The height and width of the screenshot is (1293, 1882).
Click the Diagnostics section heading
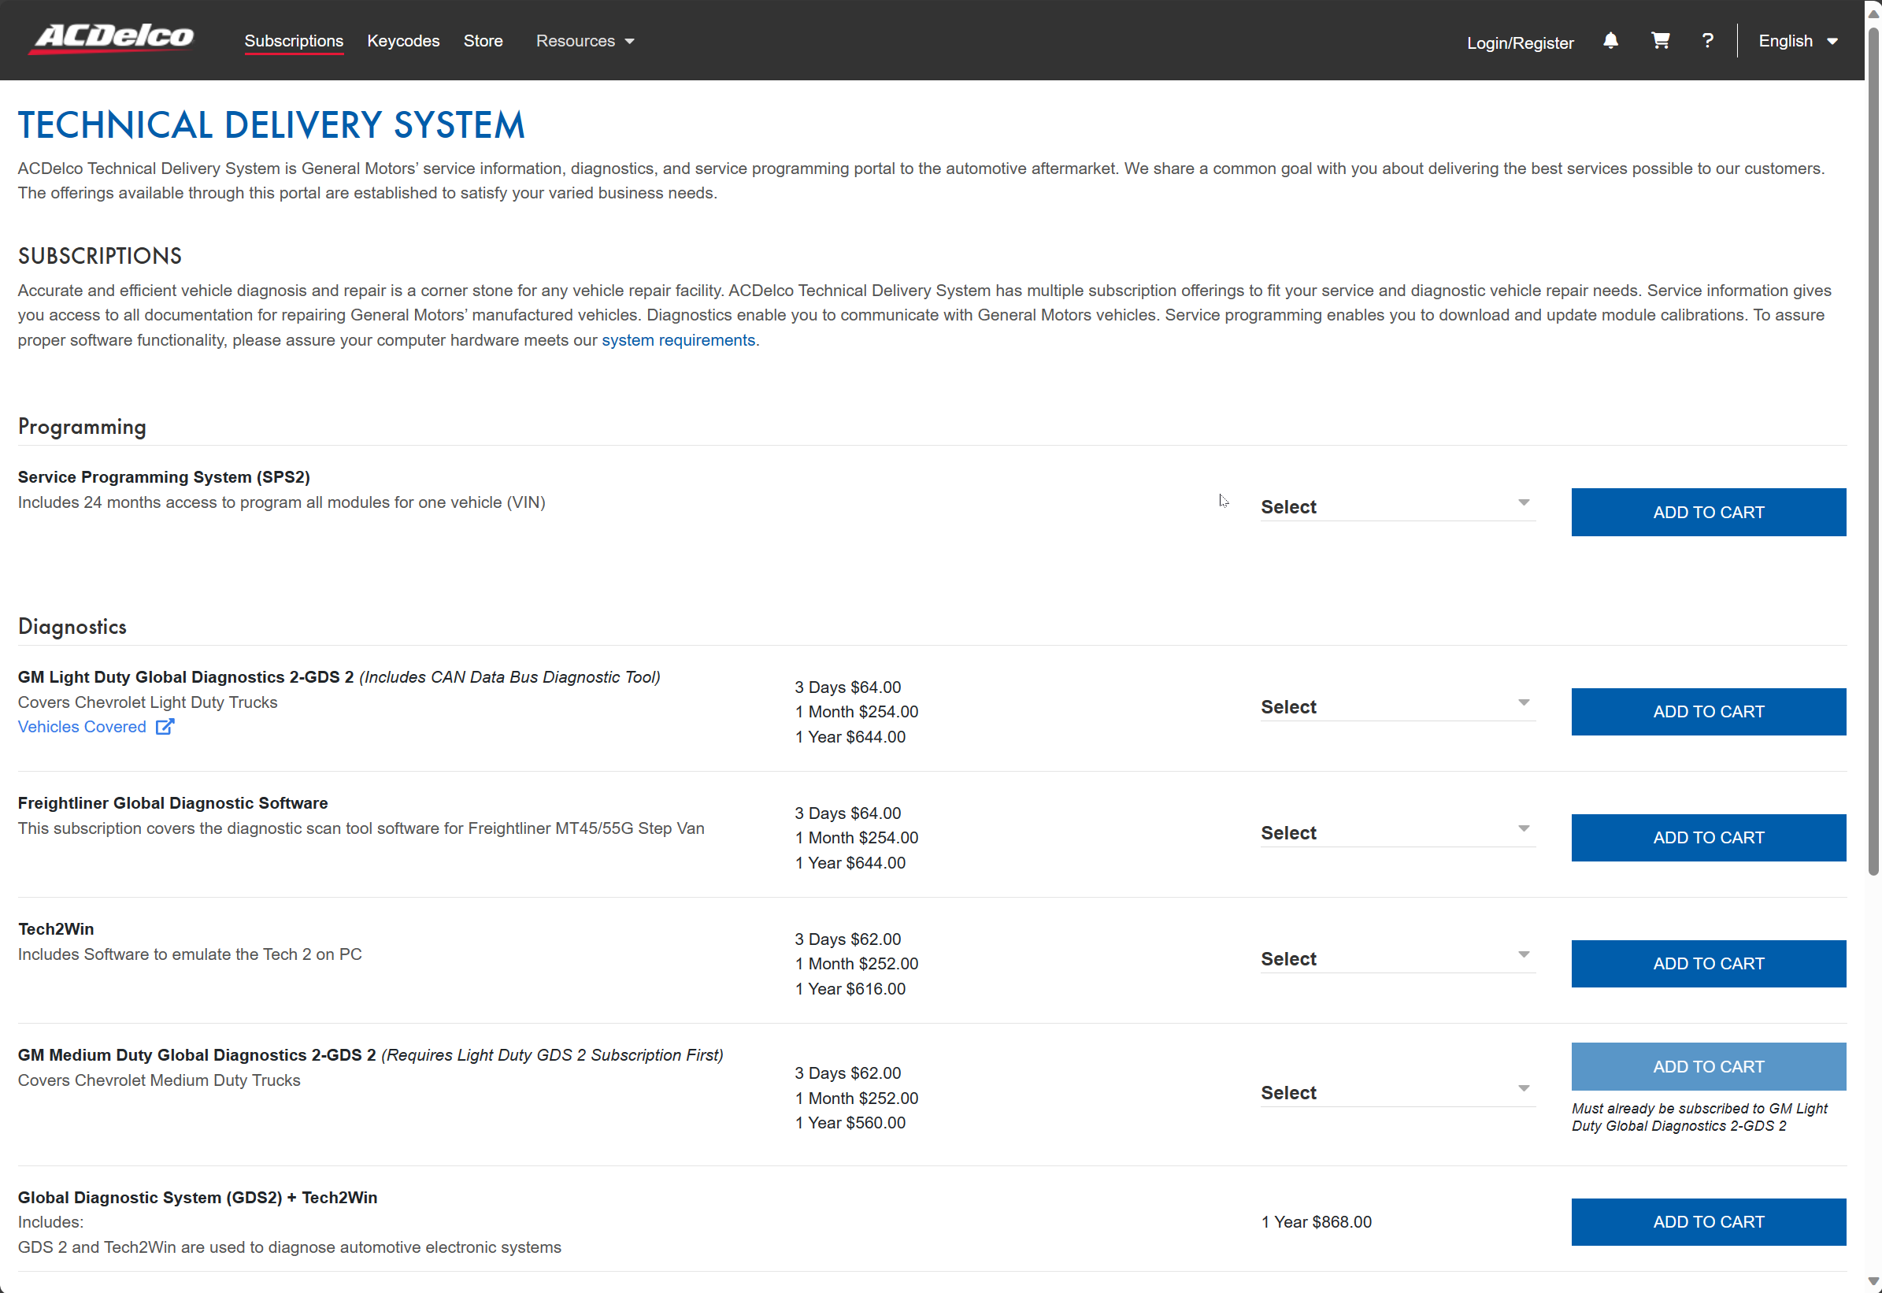point(72,626)
